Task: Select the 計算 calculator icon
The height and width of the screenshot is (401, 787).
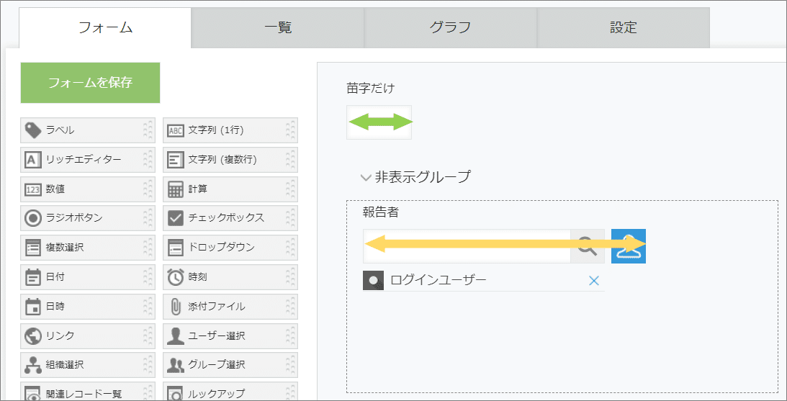Action: (x=175, y=189)
